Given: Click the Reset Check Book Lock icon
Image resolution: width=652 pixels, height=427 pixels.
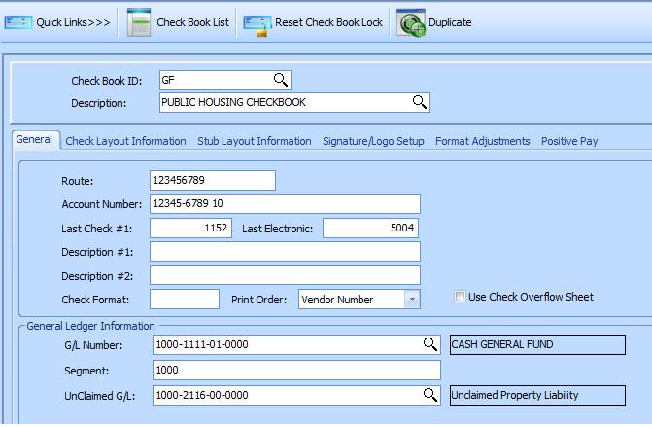Looking at the screenshot, I should pyautogui.click(x=257, y=22).
